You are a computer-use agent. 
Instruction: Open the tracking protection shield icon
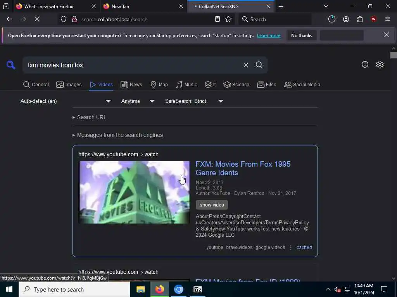point(64,19)
